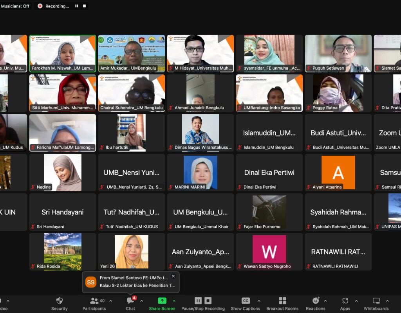This screenshot has width=401, height=313.
Task: Select Puguh Setiawan video tile
Action: [338, 53]
